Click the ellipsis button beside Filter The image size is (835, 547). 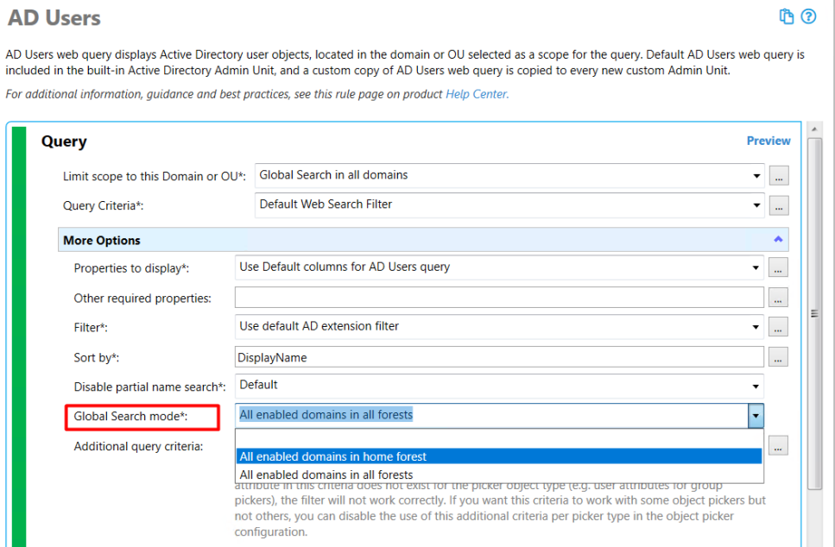coord(778,327)
